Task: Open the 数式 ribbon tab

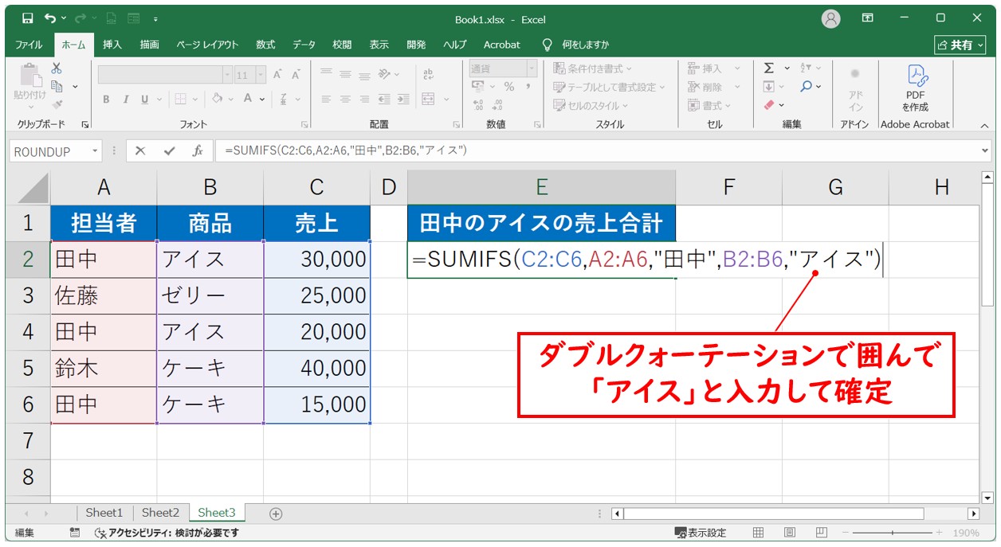Action: pyautogui.click(x=265, y=45)
